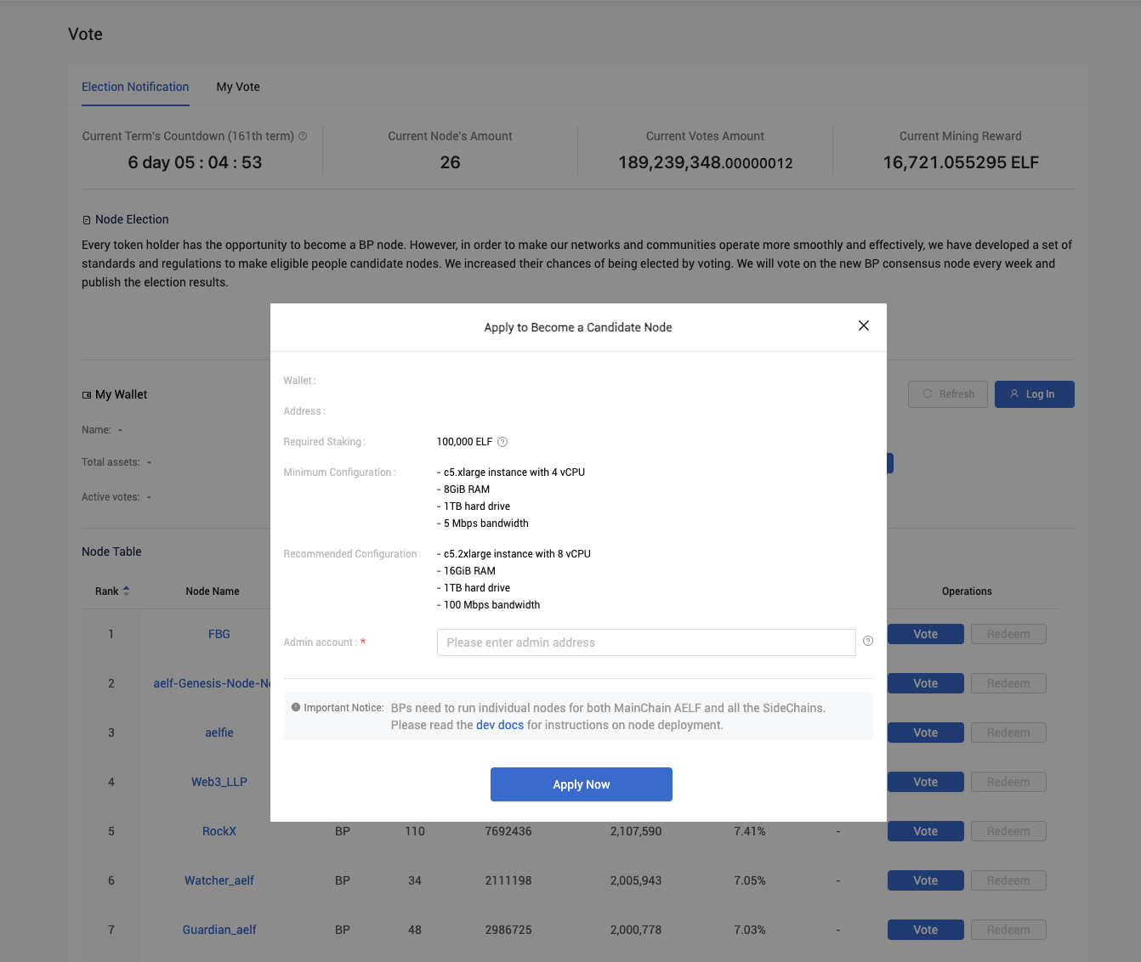Click the Rank column sort arrows
1141x962 pixels.
(126, 591)
